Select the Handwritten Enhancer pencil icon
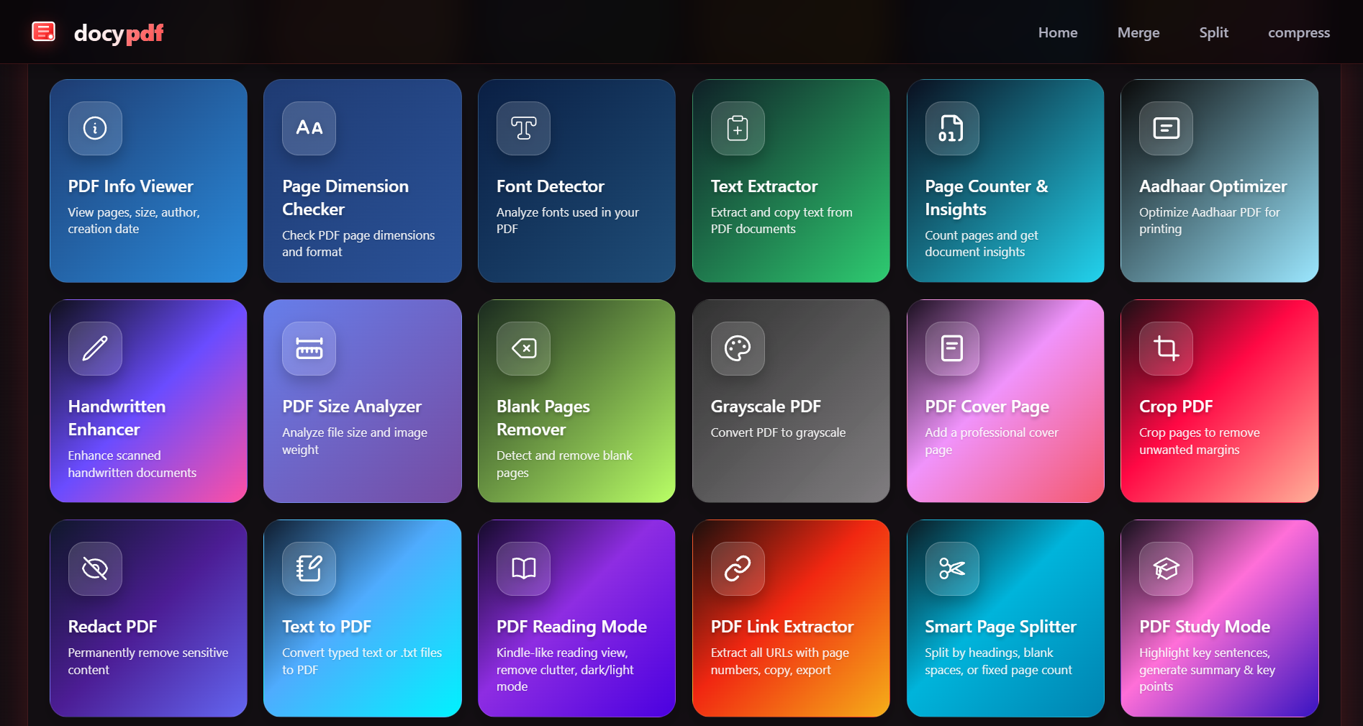Image resolution: width=1363 pixels, height=726 pixels. (94, 348)
